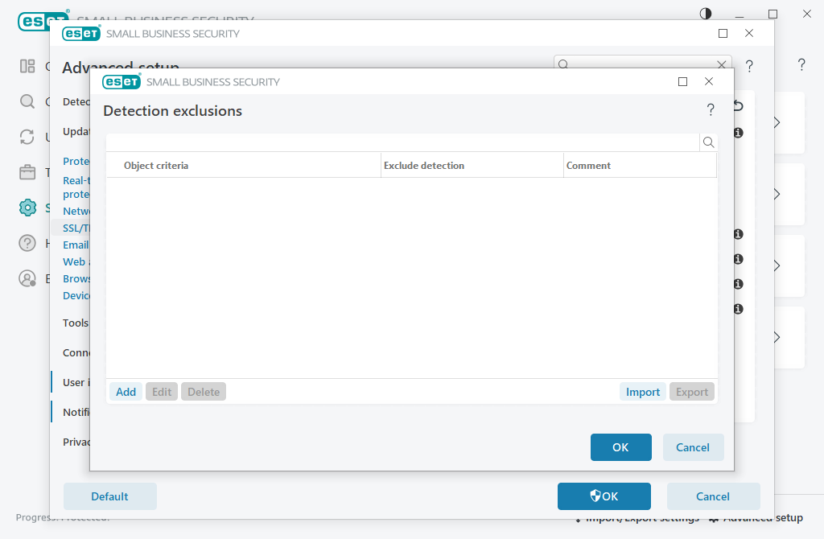Open the top info icon in the settings panel

click(737, 134)
